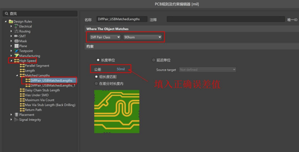299x152 pixels.
Task: Expand the Signal Integrity rules node
Action: [11, 120]
